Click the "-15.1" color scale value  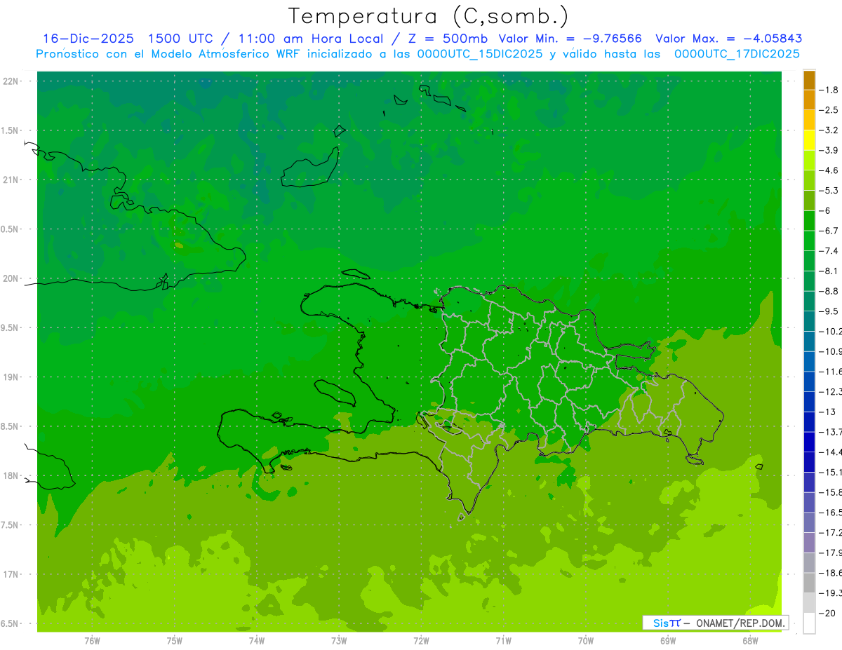point(831,471)
